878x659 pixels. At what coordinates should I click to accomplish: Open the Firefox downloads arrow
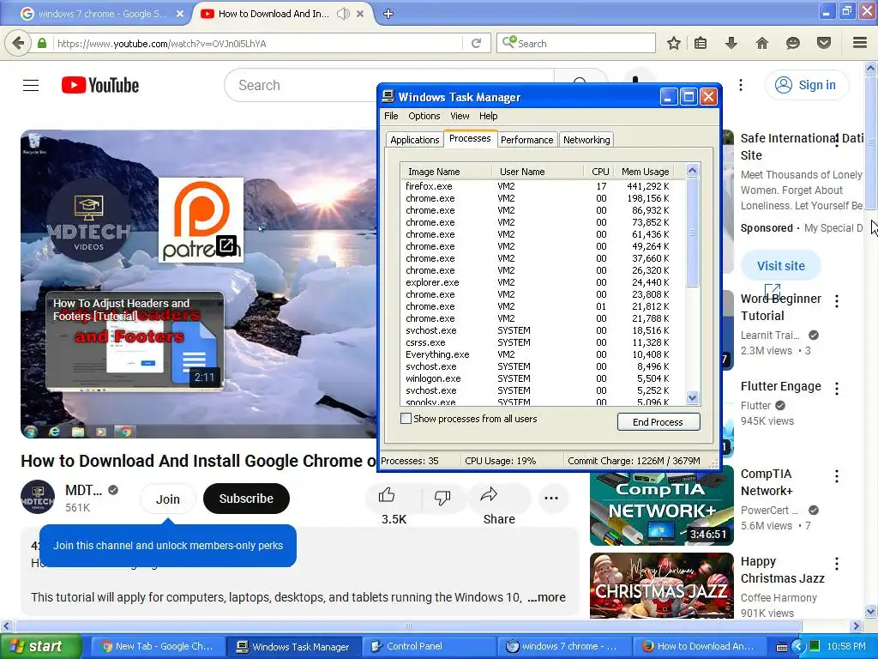tap(731, 43)
